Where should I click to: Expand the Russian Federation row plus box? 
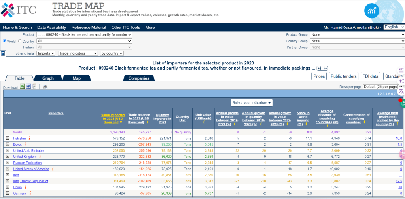click(8, 163)
